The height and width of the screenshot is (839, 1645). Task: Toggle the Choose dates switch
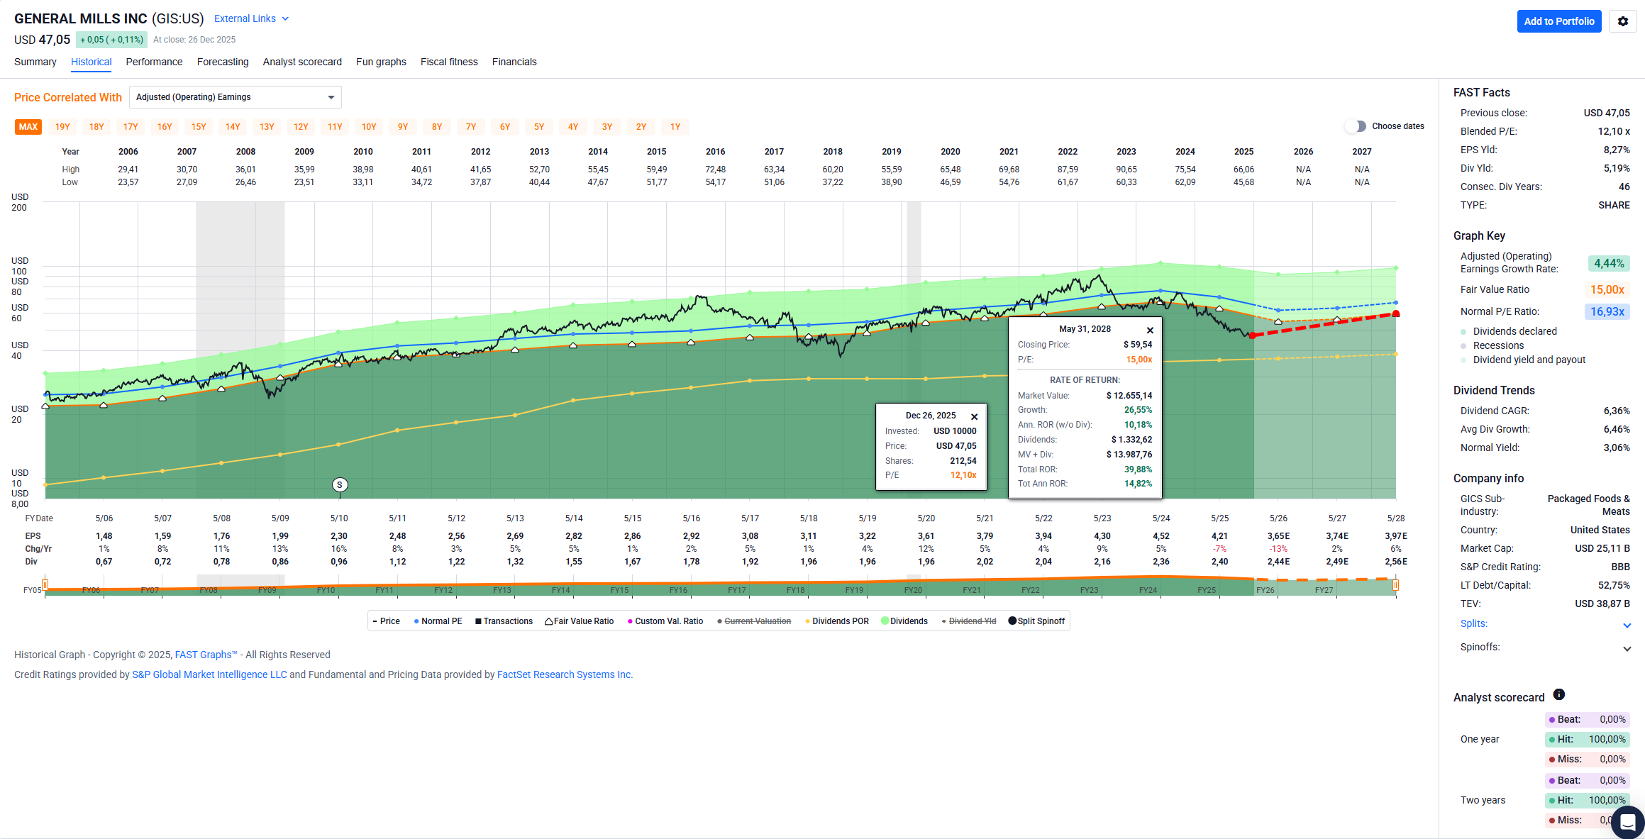[1356, 126]
